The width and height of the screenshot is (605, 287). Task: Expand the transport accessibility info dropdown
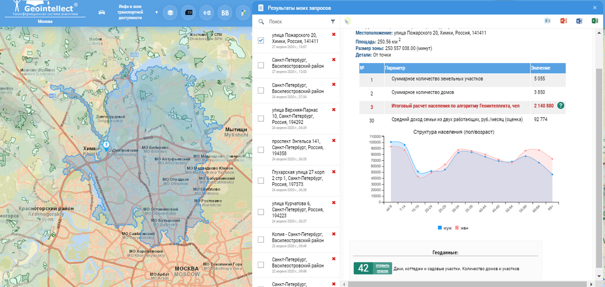(x=156, y=12)
